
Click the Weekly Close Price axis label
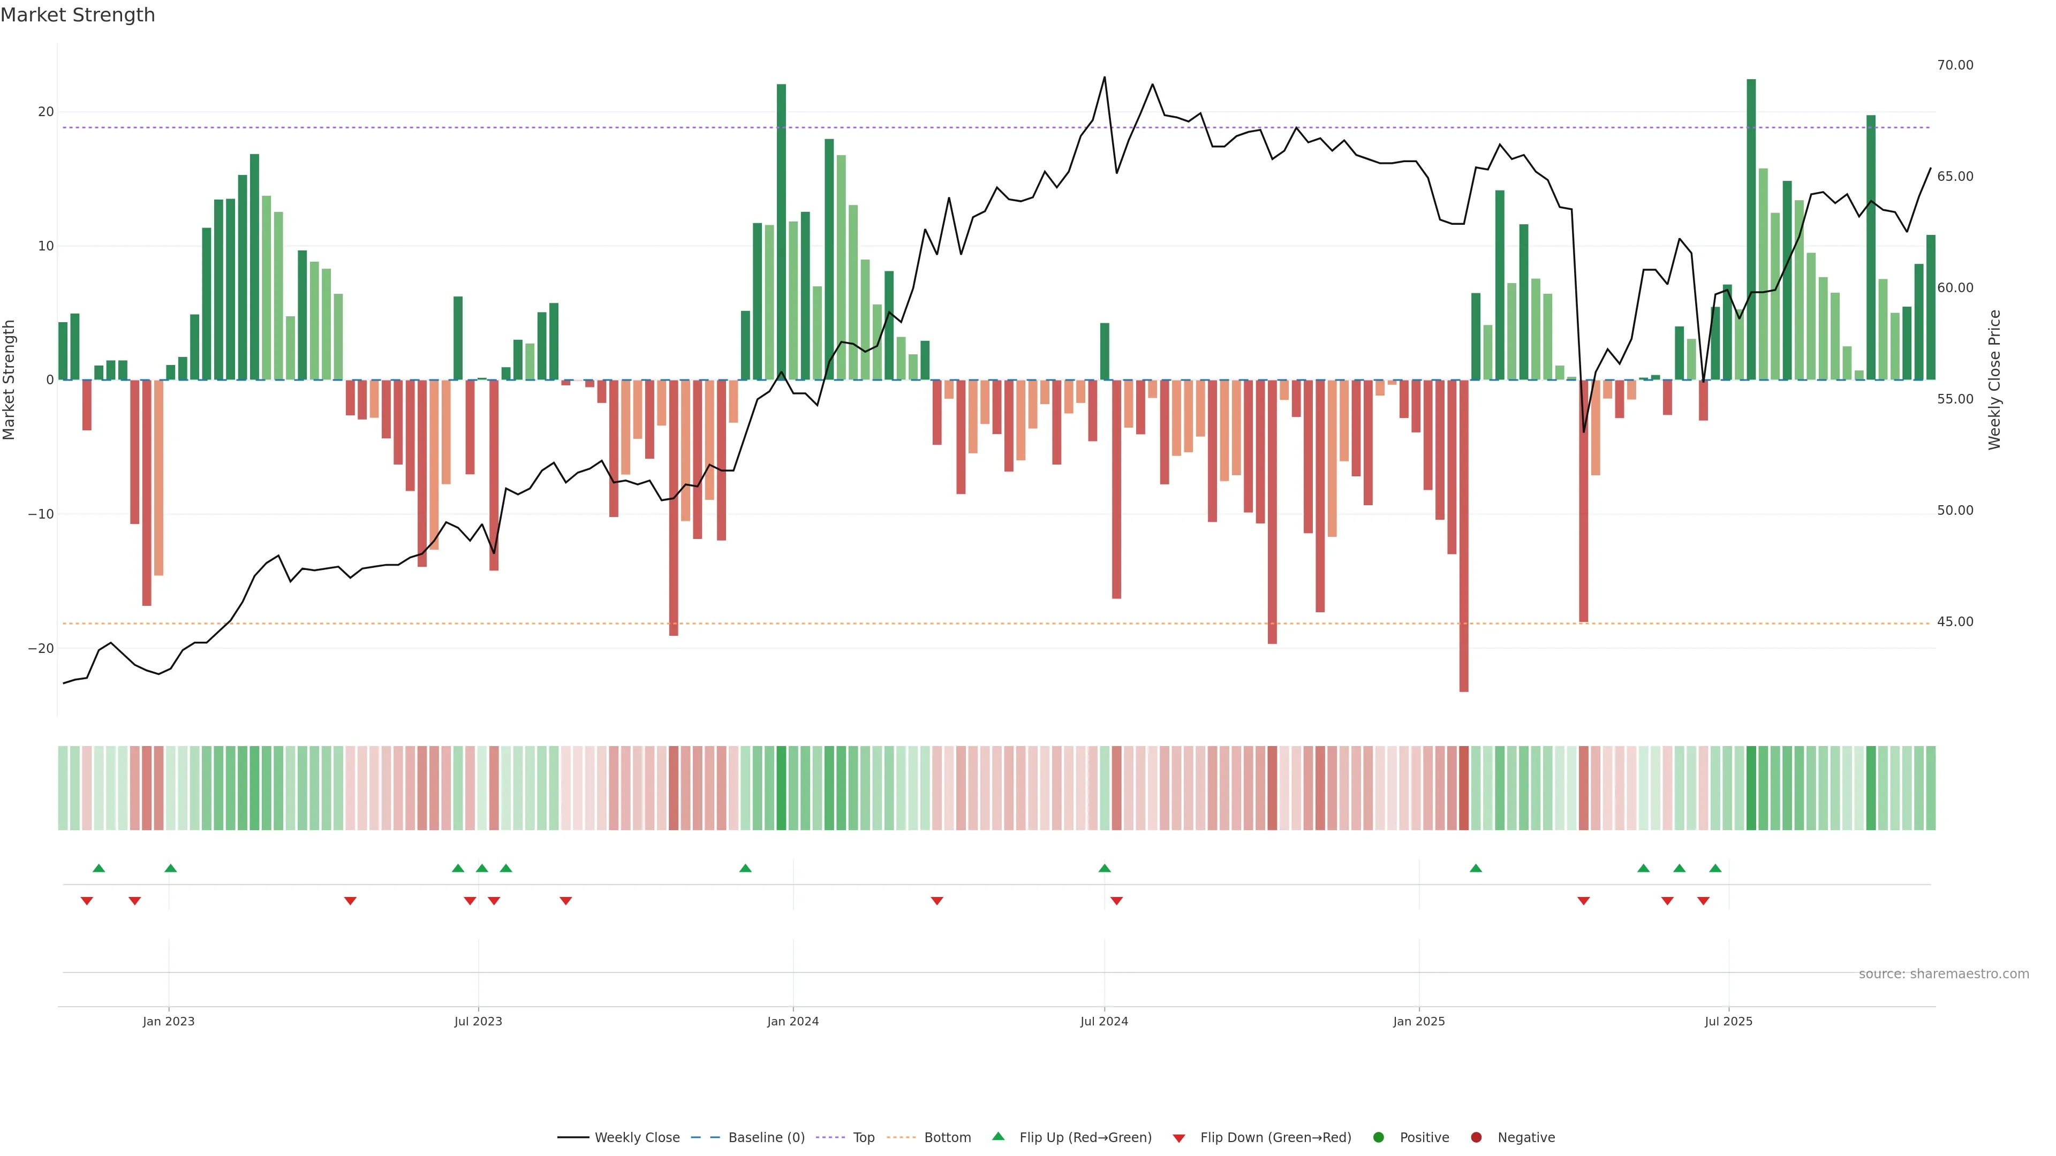[1994, 380]
